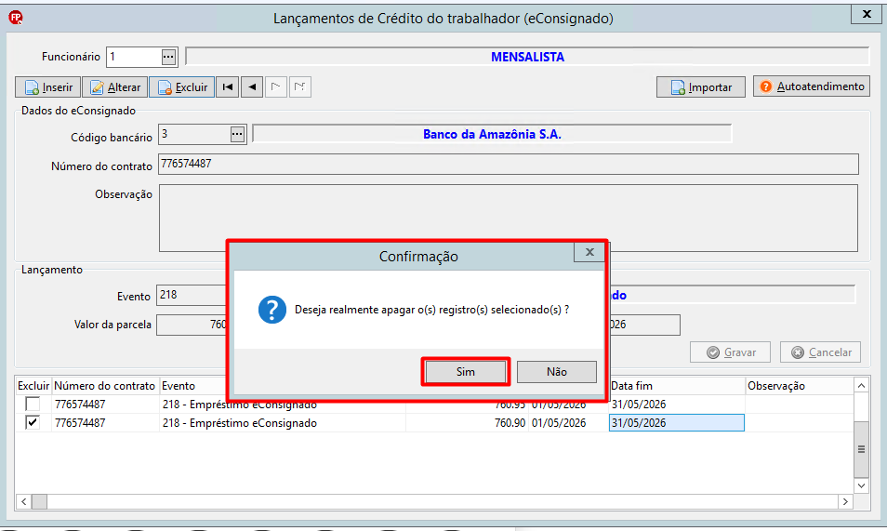The height and width of the screenshot is (531, 887).
Task: Click the application icon in the title bar
Action: pos(16,18)
